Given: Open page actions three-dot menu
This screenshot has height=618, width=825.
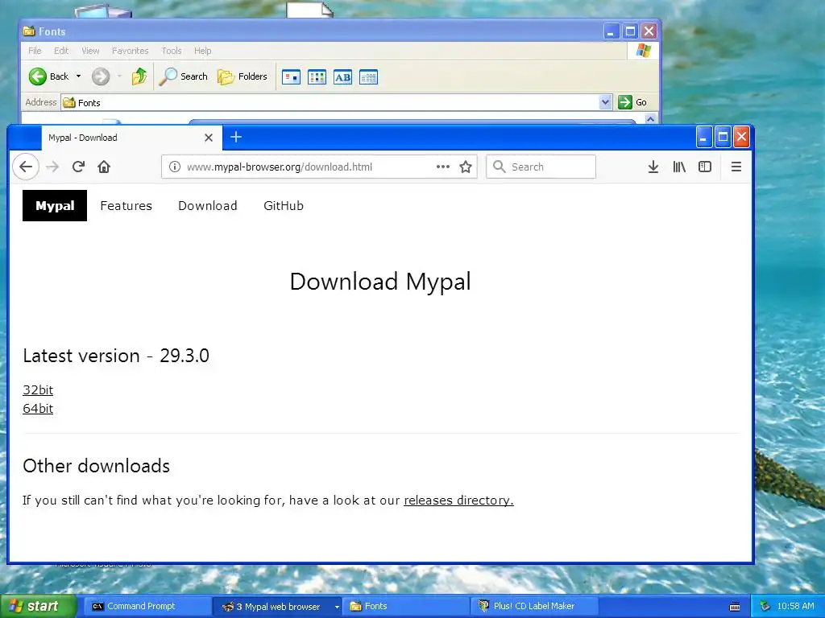Looking at the screenshot, I should click(443, 167).
